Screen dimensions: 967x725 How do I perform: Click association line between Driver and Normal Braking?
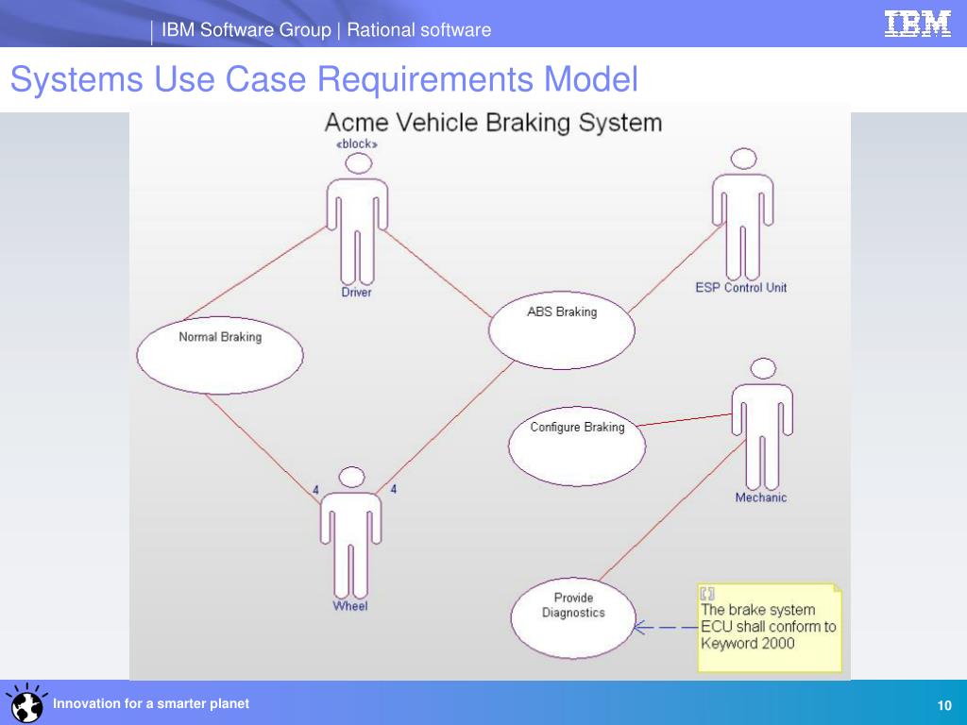(x=255, y=273)
